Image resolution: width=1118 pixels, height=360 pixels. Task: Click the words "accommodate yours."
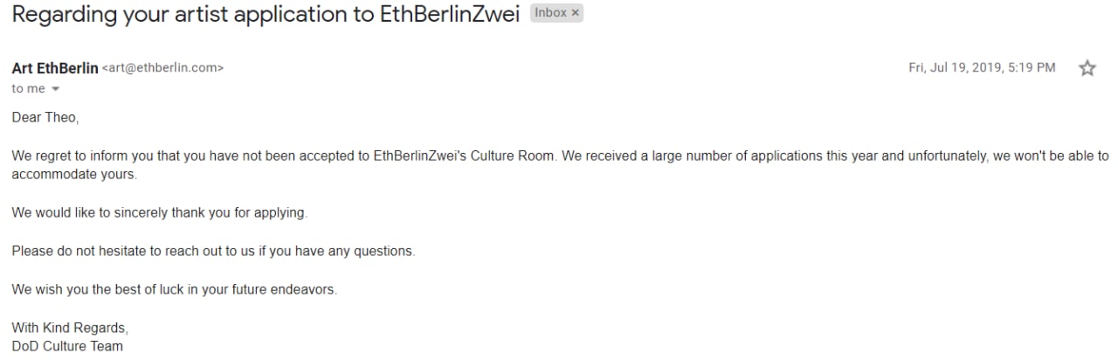[x=74, y=175]
